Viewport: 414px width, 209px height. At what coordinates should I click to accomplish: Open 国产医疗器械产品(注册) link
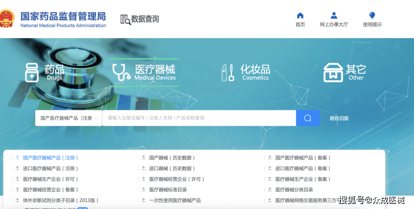pyautogui.click(x=51, y=158)
